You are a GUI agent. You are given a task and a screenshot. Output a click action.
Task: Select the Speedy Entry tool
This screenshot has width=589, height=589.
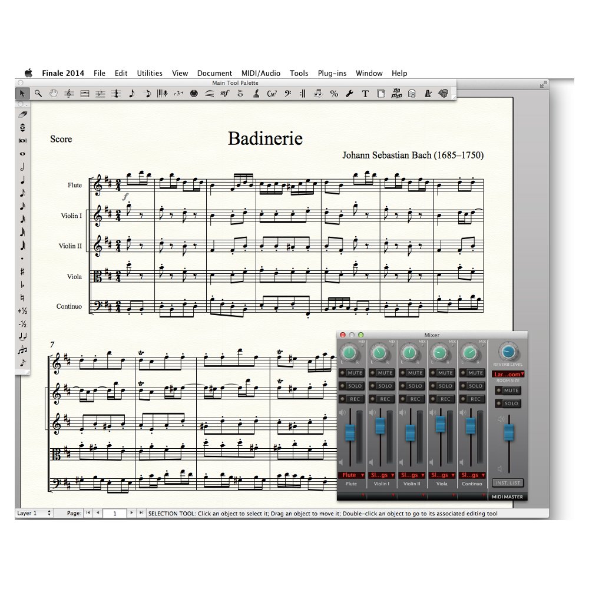(x=147, y=94)
